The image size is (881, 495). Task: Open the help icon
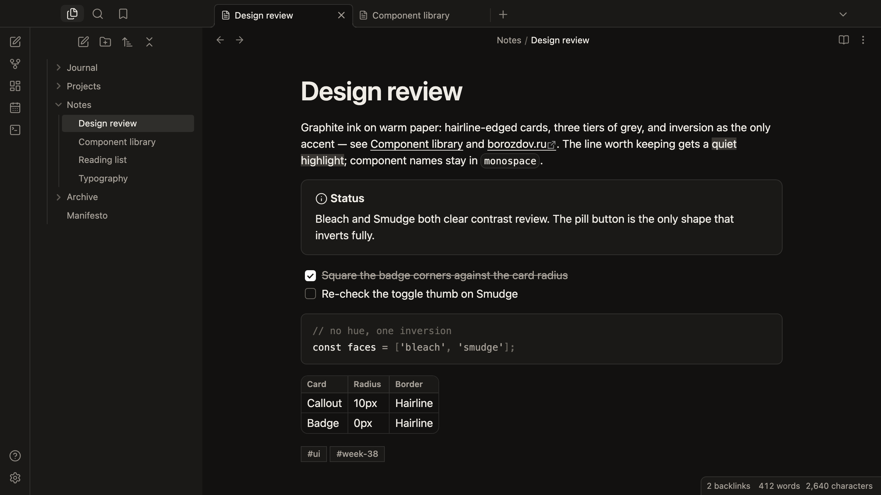tap(15, 456)
